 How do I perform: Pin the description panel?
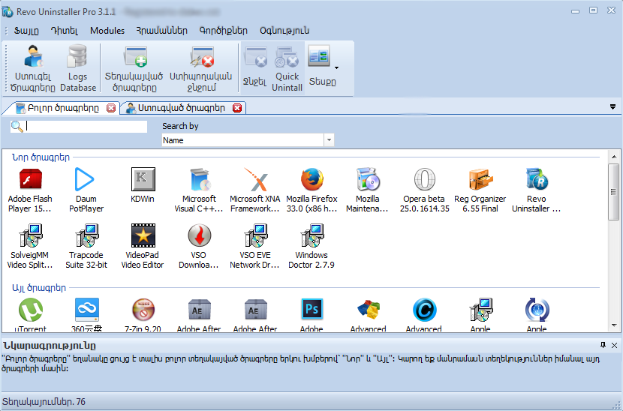(603, 345)
